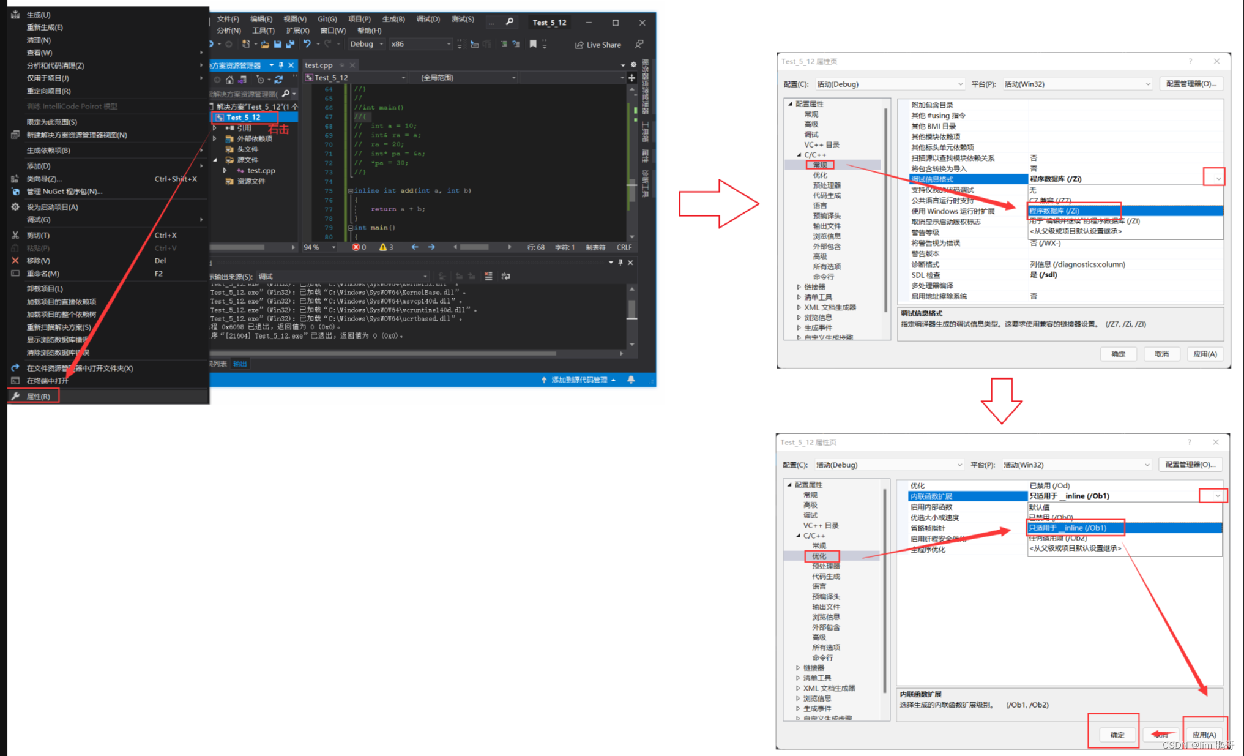Screen dimensions: 1244x756
Task: Collapse the 源文件 Source Files node
Action: [x=215, y=160]
